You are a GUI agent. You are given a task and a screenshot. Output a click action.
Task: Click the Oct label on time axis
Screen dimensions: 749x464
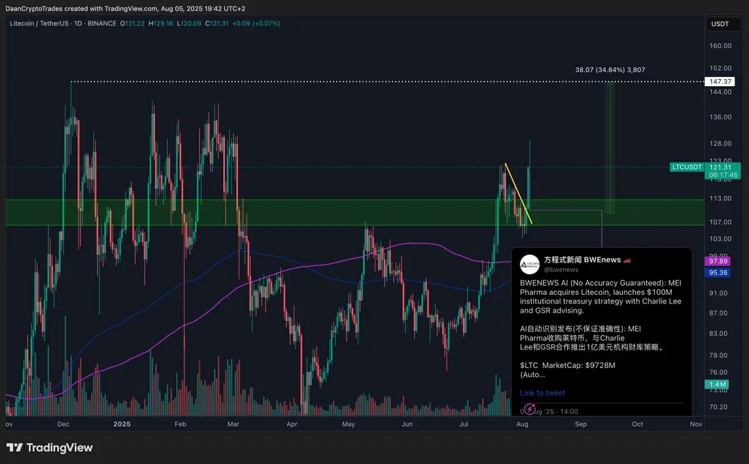(x=637, y=424)
